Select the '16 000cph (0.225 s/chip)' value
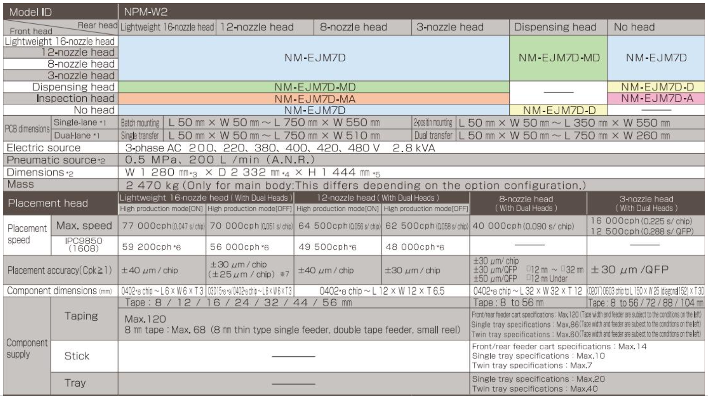 coord(641,221)
